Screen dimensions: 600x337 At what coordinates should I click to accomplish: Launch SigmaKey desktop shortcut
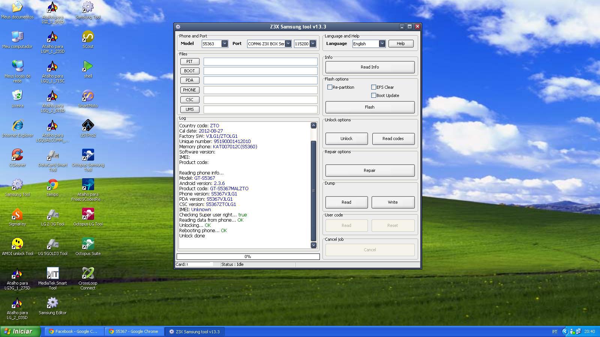17,217
